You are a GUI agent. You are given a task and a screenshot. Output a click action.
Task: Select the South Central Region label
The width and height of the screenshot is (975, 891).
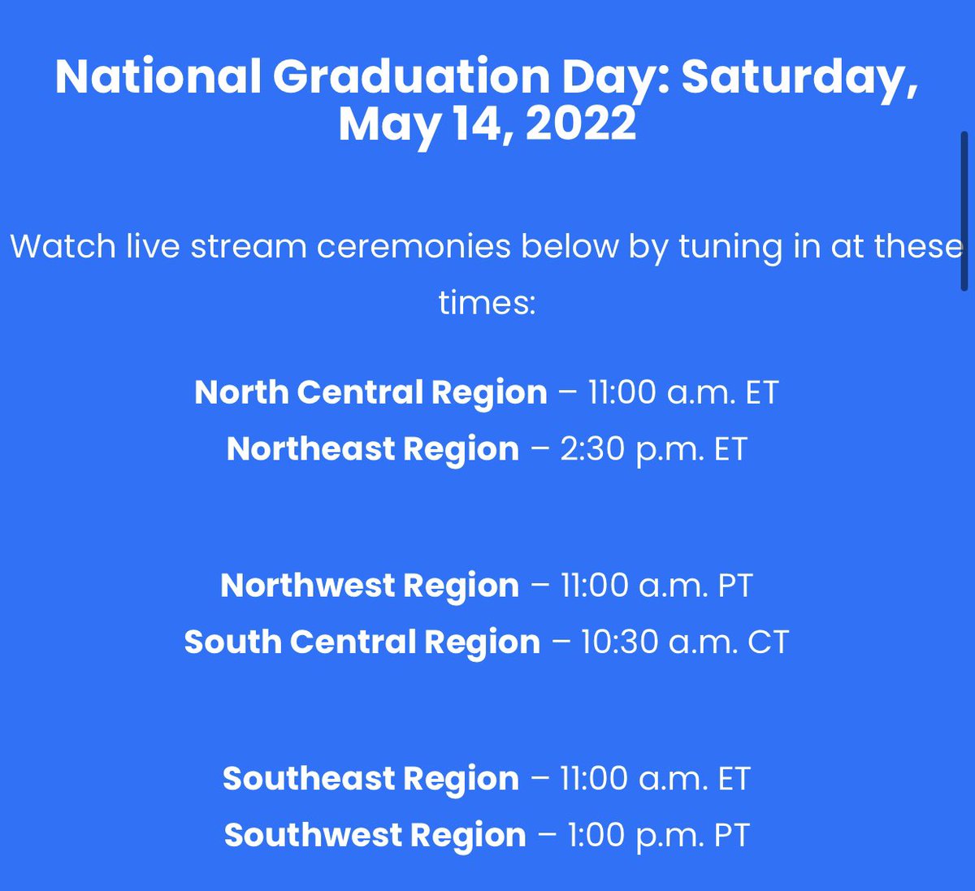pyautogui.click(x=362, y=642)
